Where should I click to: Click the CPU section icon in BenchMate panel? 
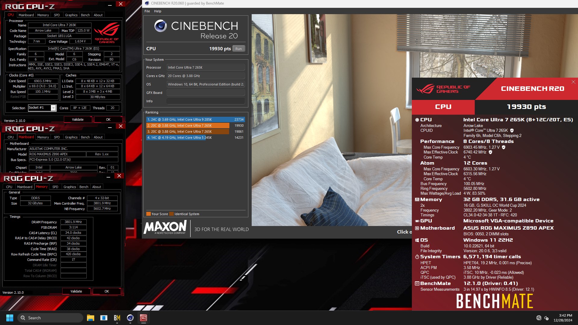point(417,120)
